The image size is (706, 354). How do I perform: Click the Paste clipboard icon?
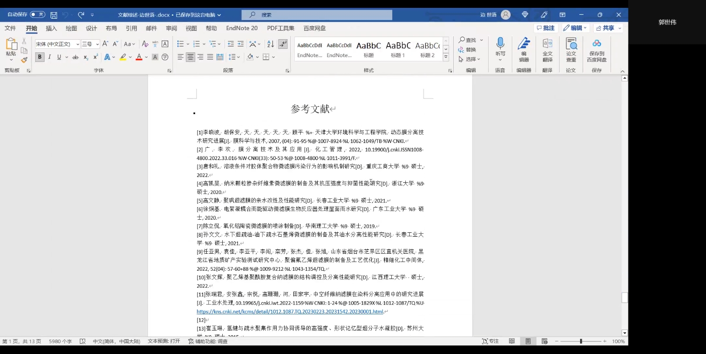[x=11, y=44]
